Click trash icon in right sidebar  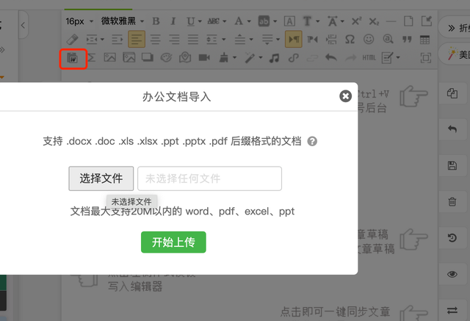(x=452, y=202)
